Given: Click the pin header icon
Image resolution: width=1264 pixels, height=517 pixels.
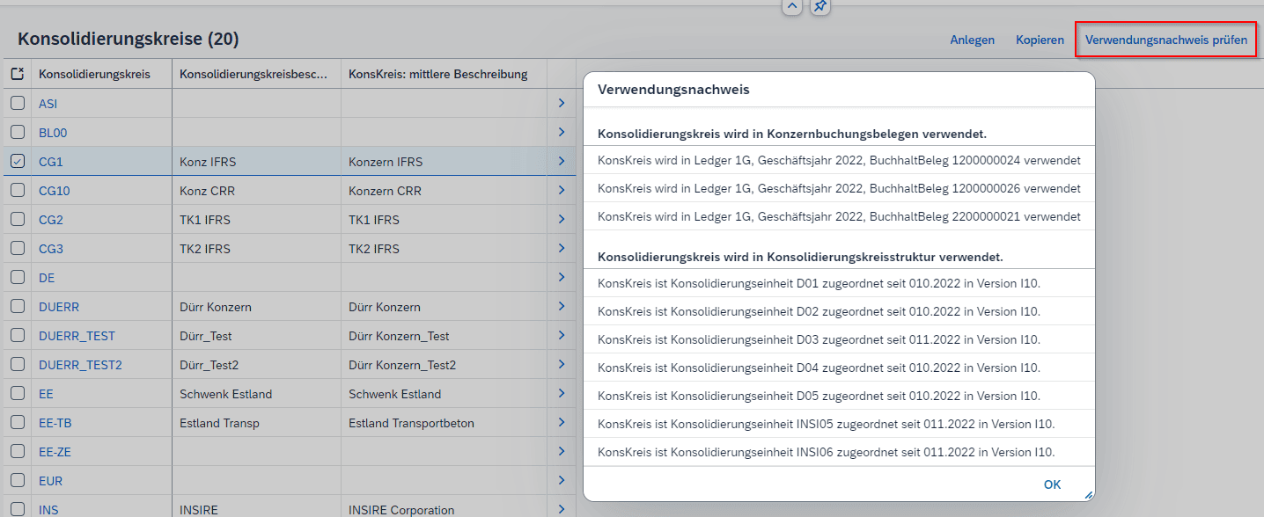Looking at the screenshot, I should (819, 6).
